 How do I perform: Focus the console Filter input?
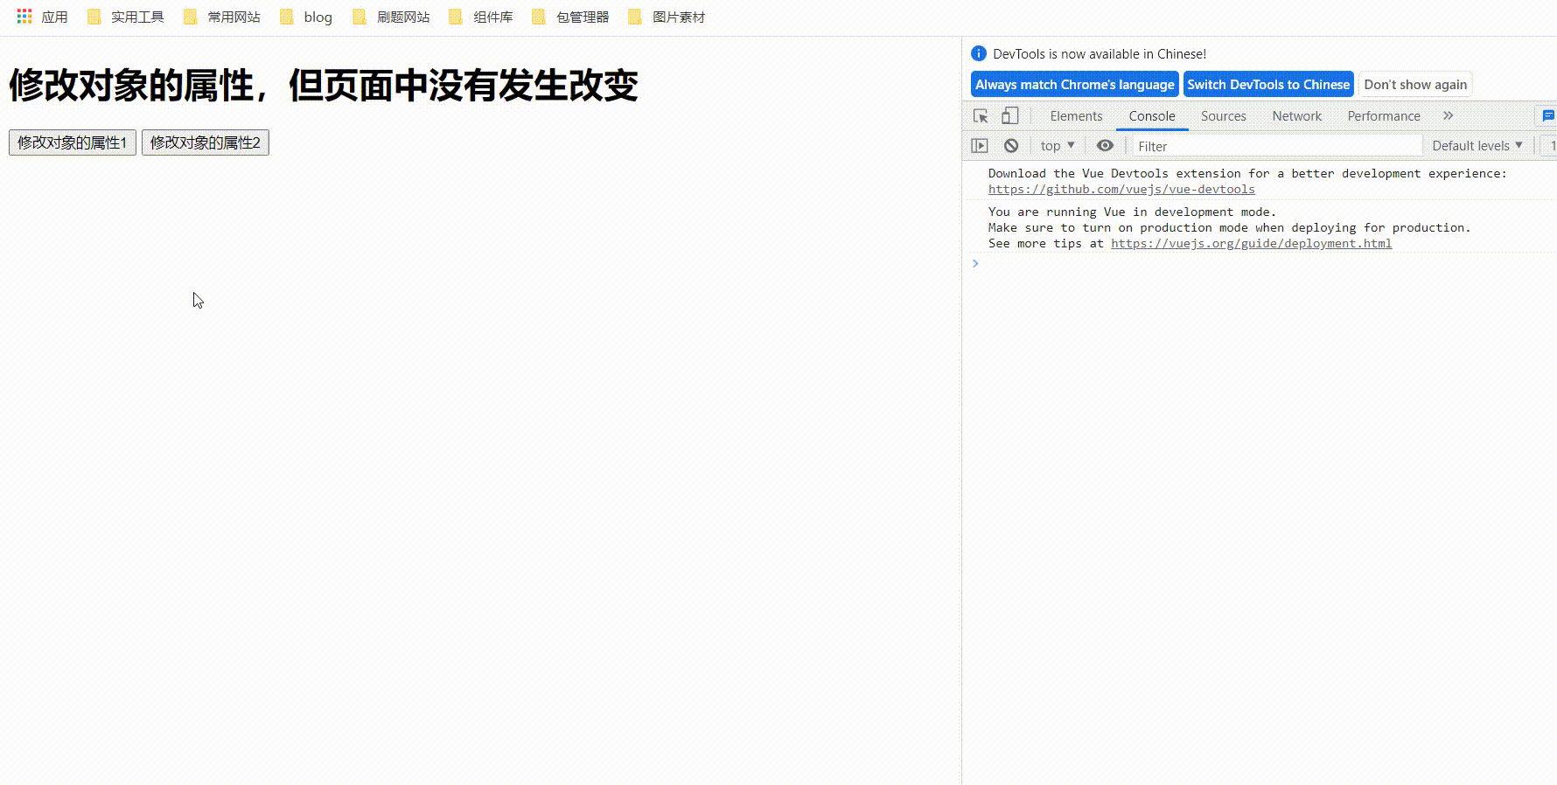(x=1277, y=146)
